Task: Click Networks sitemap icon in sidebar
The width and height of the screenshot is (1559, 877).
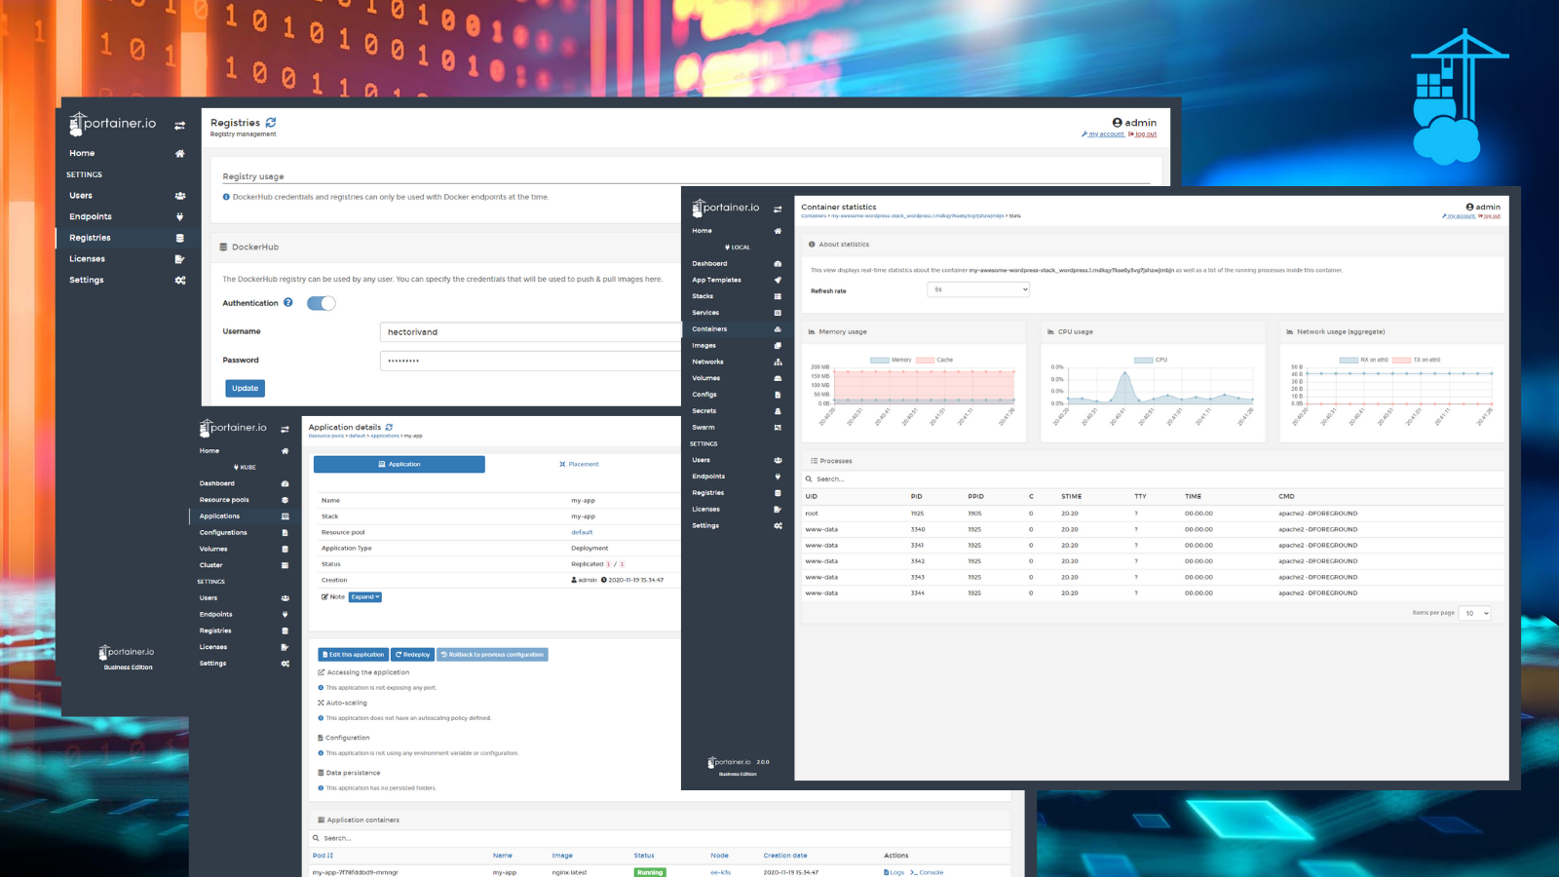Action: tap(778, 362)
